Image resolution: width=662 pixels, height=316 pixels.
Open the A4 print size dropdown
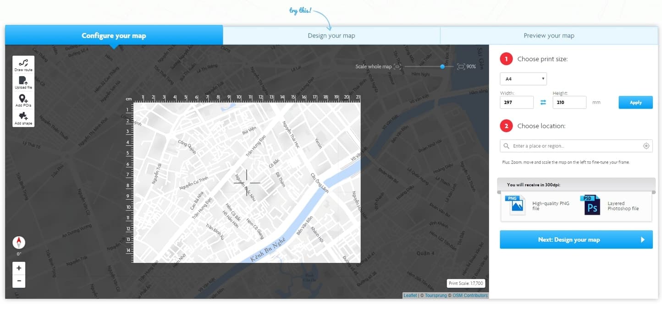(x=523, y=79)
